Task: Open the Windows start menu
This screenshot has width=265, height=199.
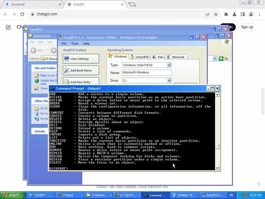Action: click(x=12, y=195)
